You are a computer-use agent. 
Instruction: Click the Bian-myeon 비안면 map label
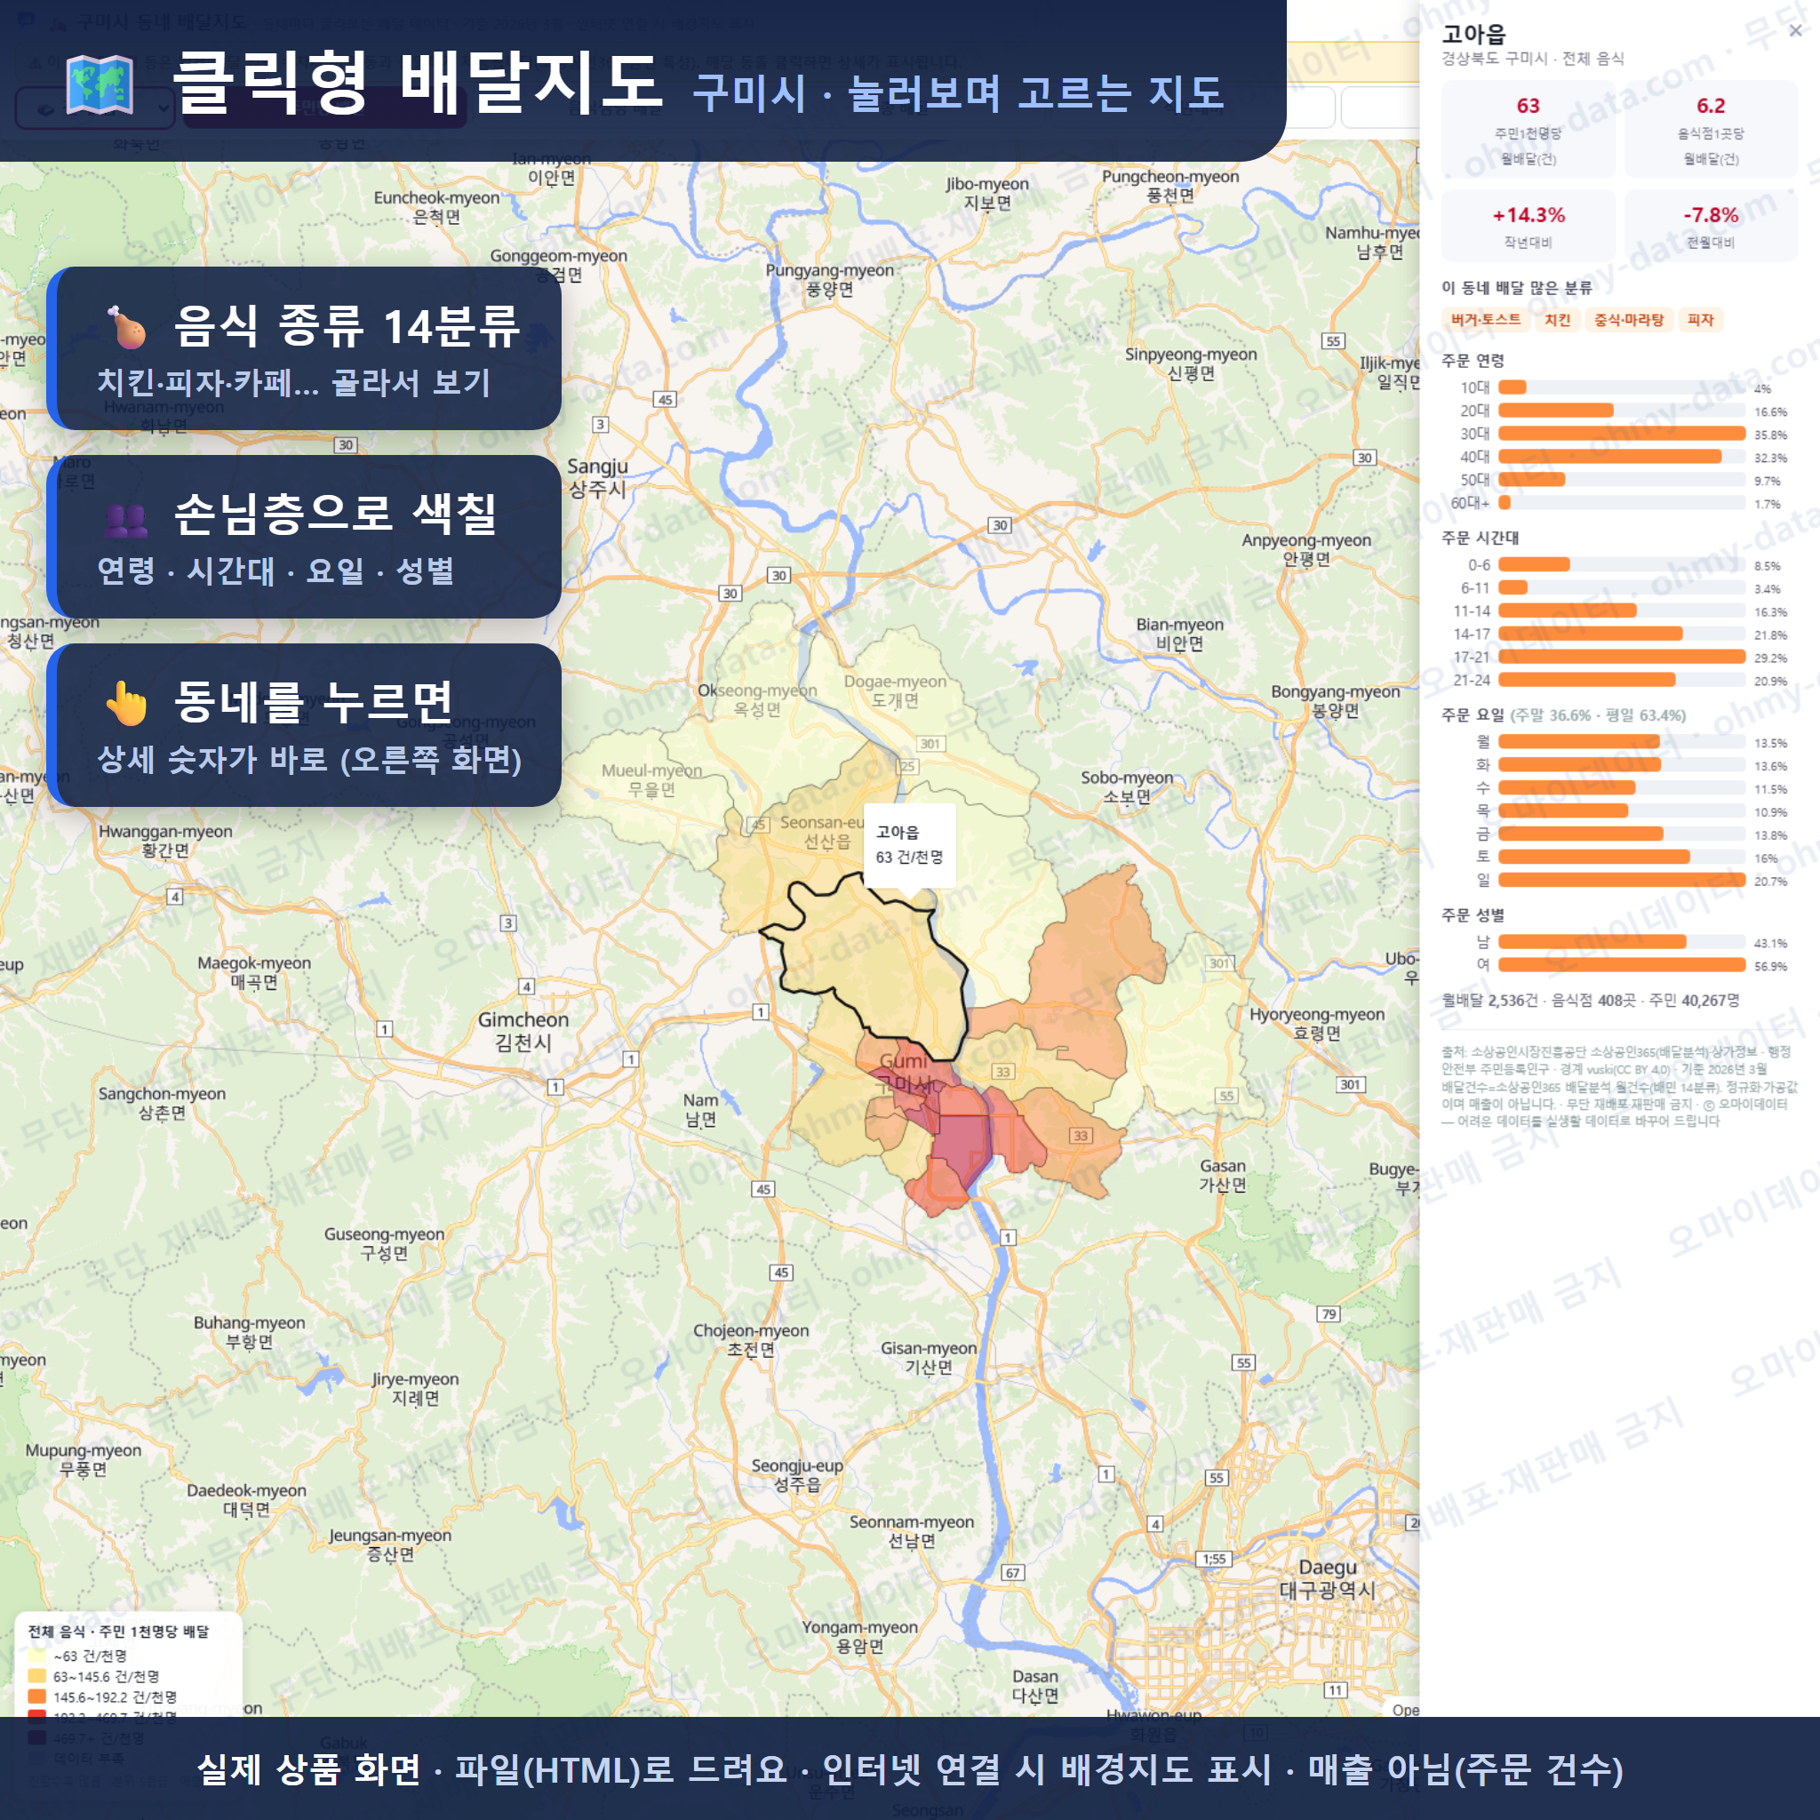(x=1179, y=634)
